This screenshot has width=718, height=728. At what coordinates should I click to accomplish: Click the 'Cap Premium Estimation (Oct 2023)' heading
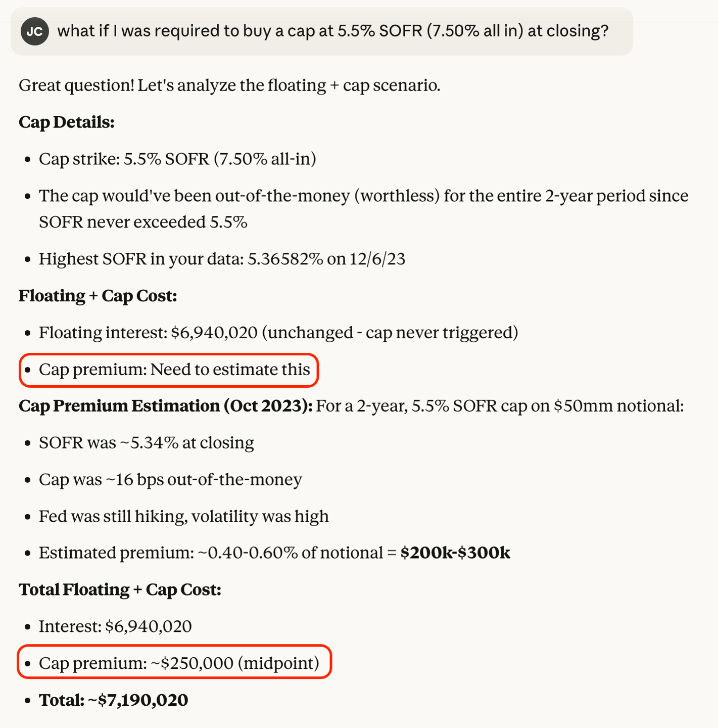point(166,406)
